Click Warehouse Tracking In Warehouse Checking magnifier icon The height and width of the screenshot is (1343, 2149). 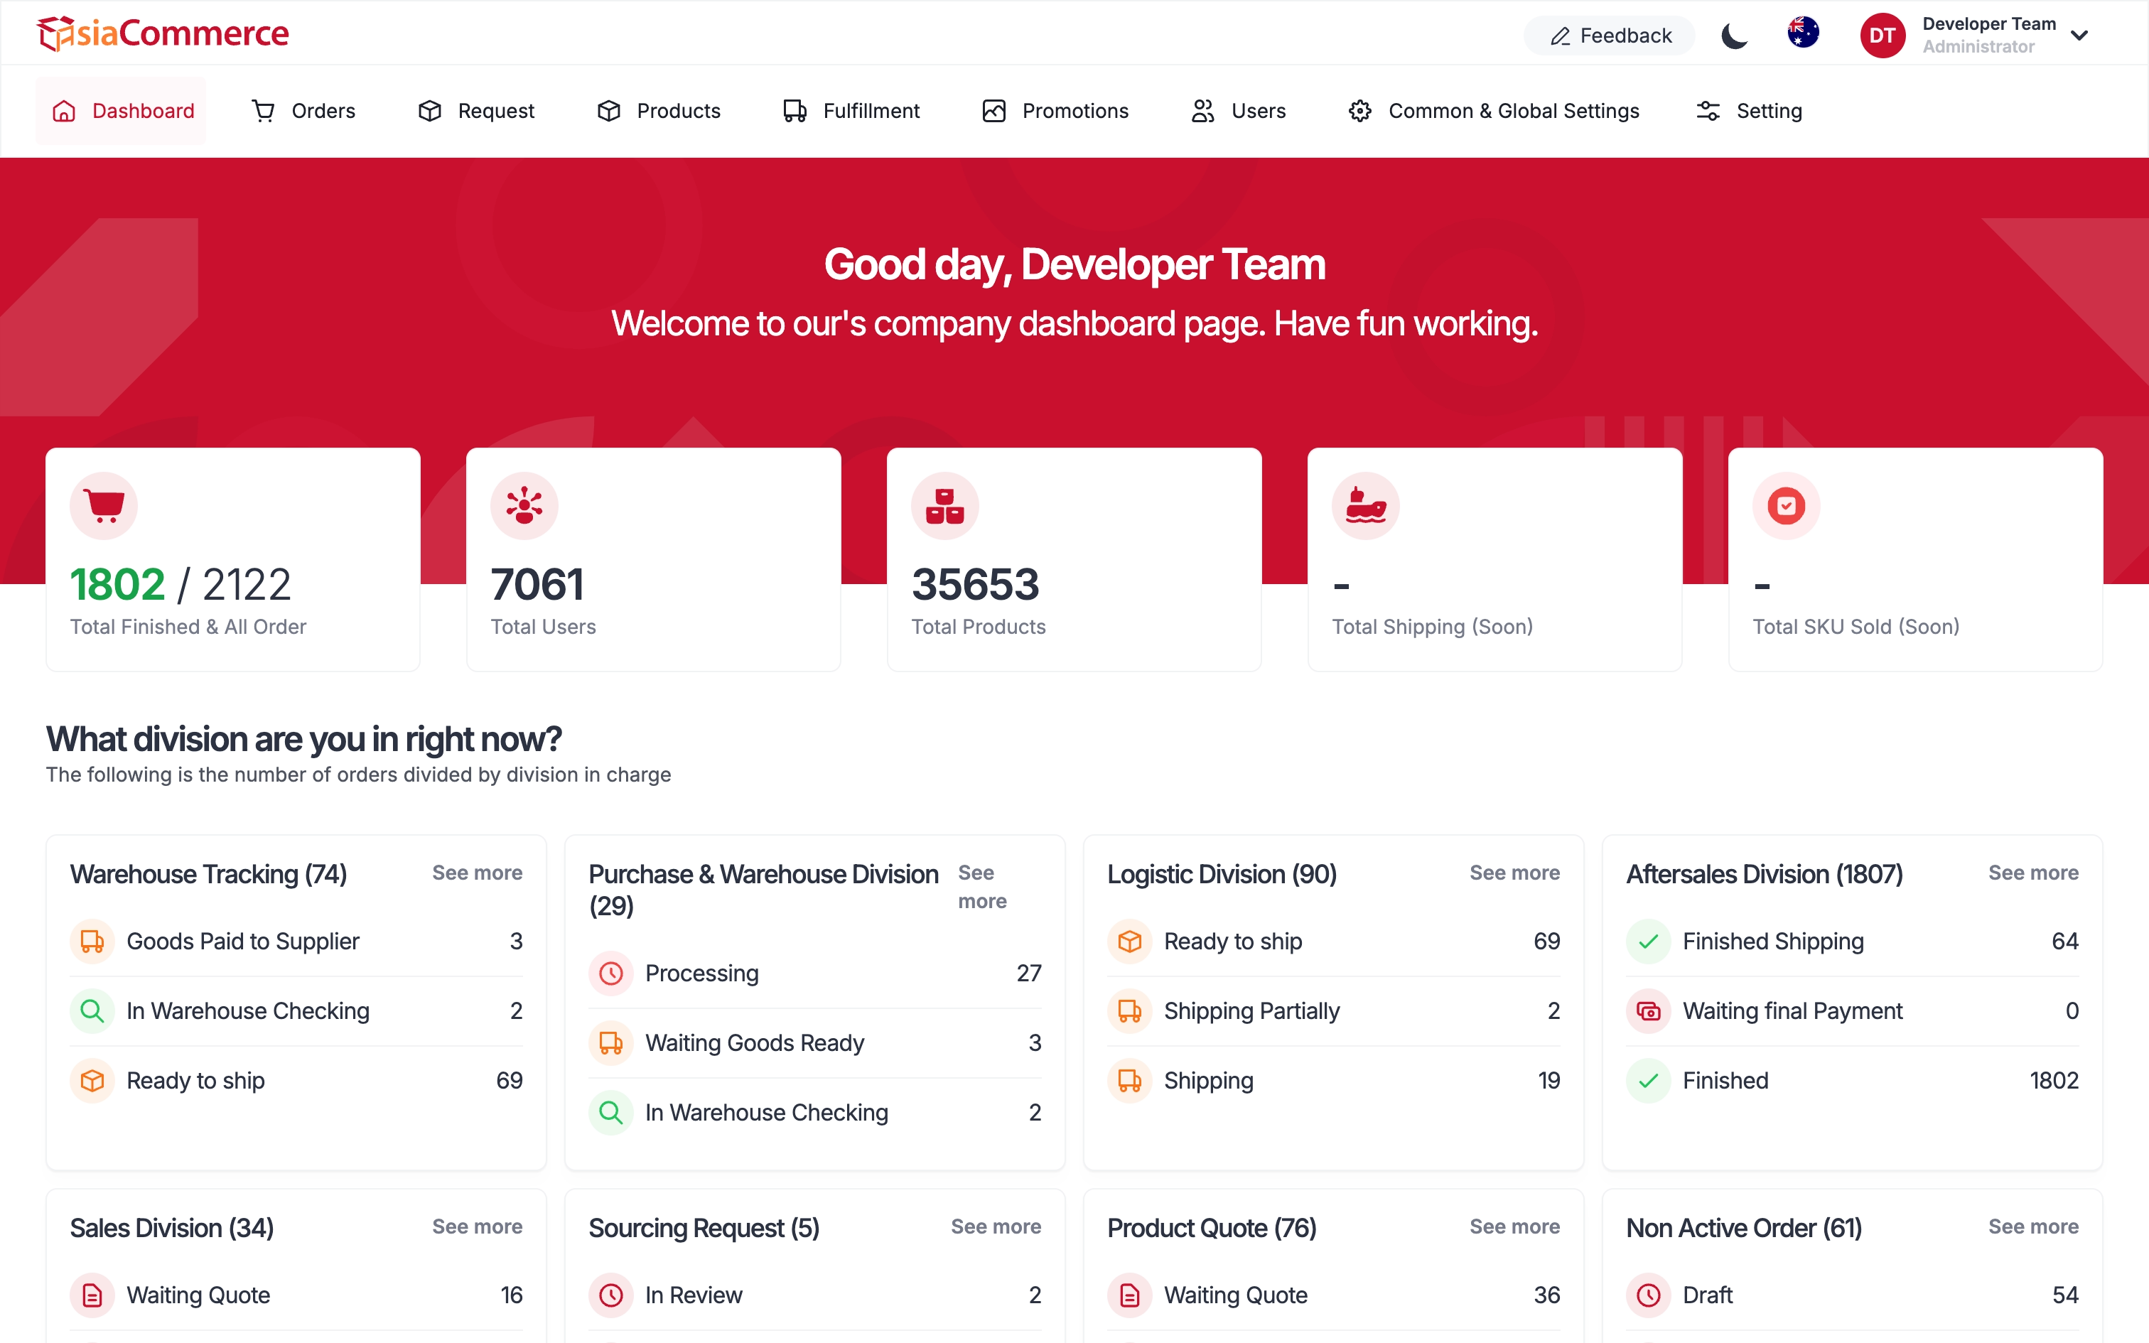point(92,1010)
